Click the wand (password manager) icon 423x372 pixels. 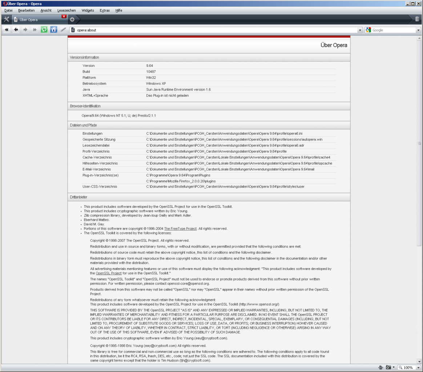(x=63, y=30)
